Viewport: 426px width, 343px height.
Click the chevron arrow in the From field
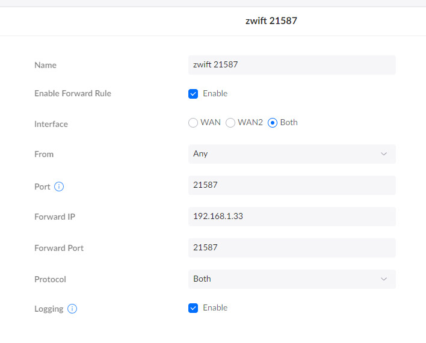point(384,154)
